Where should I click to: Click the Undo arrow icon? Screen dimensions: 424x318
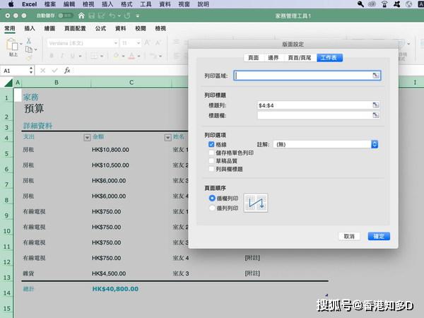pyautogui.click(x=112, y=16)
